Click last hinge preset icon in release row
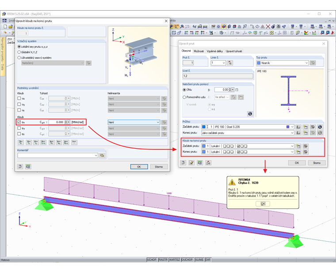 point(74,142)
